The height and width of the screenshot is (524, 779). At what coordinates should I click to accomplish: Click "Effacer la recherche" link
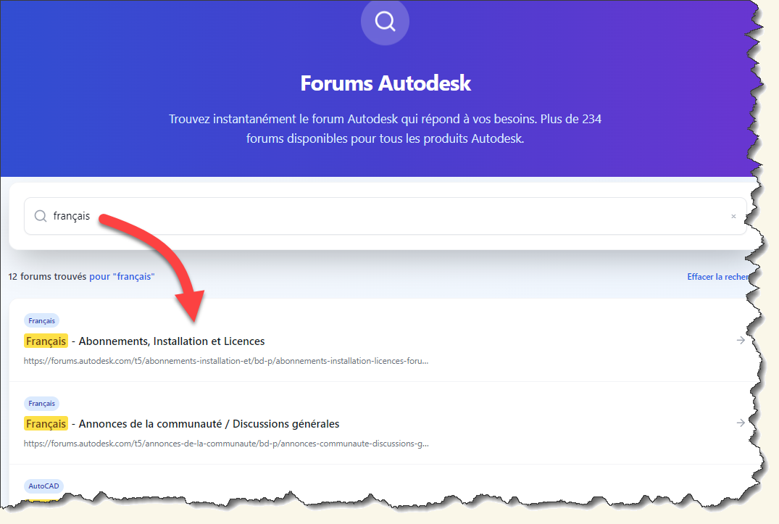tap(718, 277)
